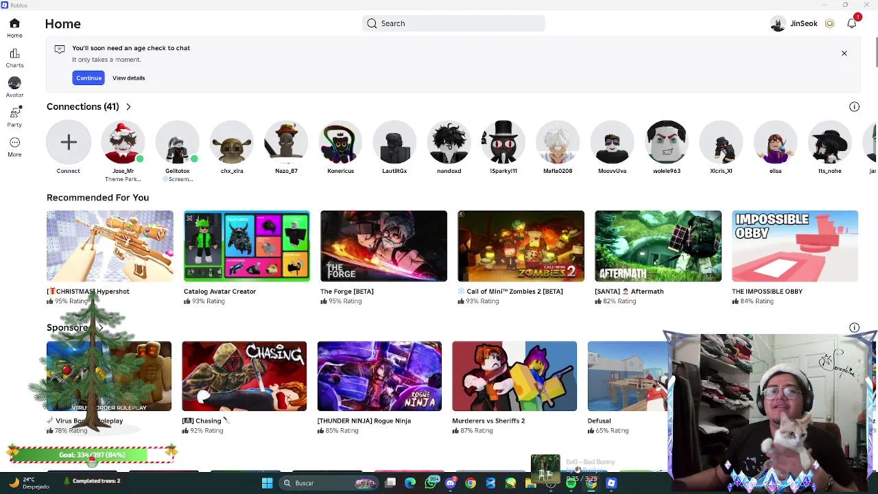This screenshot has height=494, width=878.
Task: Click The Forge [BETA] title
Action: click(x=347, y=292)
